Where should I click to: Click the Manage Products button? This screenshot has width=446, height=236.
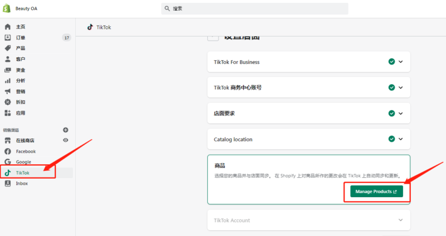click(x=376, y=192)
